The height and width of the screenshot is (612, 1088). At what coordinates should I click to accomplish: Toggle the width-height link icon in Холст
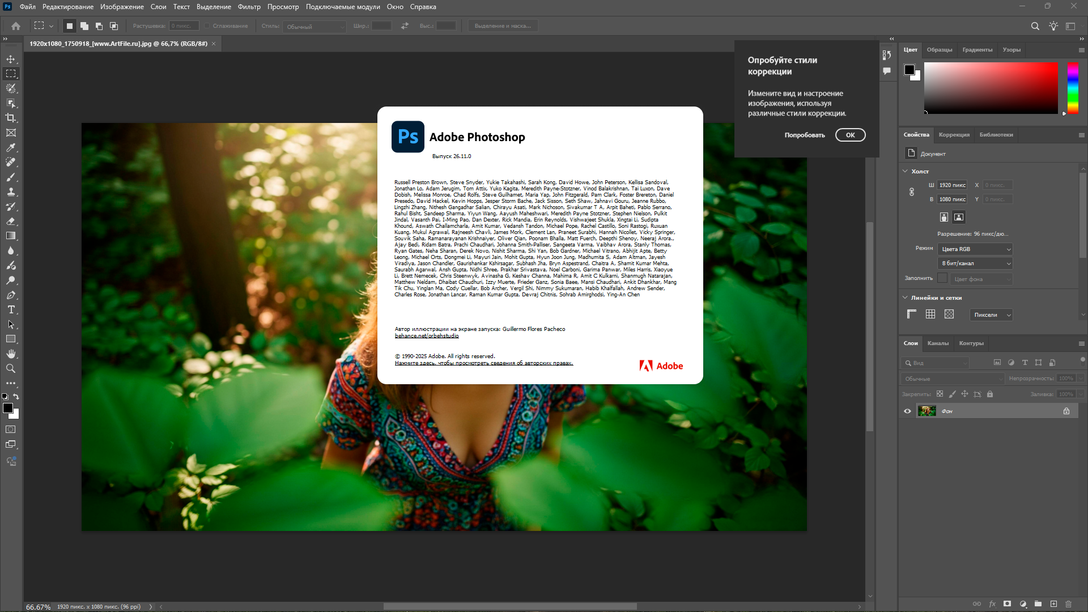[912, 192]
